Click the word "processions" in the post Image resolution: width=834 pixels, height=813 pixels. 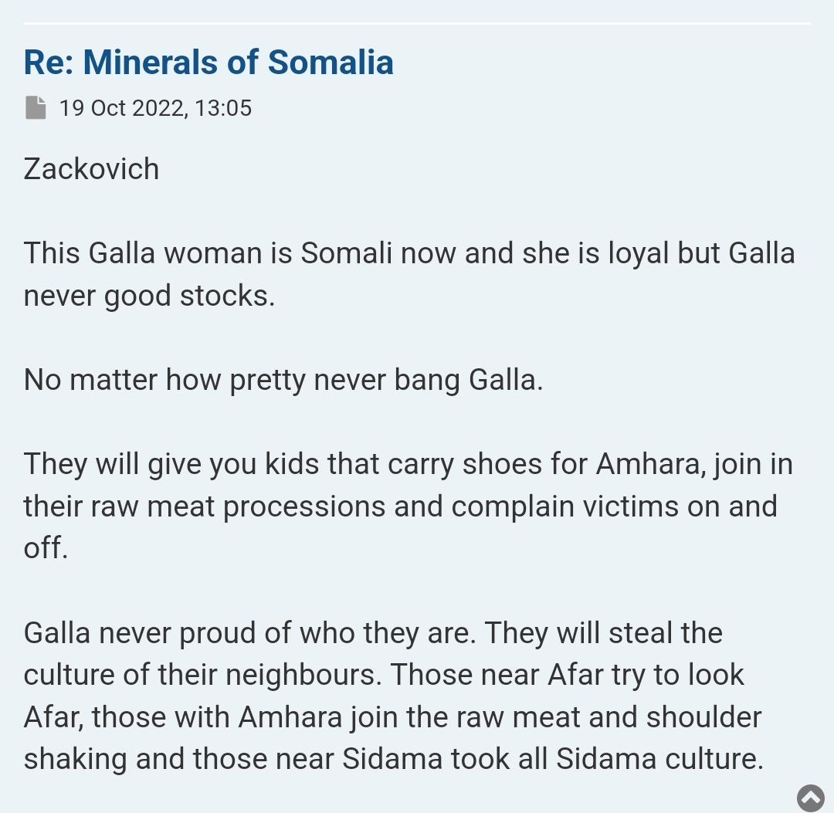(304, 506)
